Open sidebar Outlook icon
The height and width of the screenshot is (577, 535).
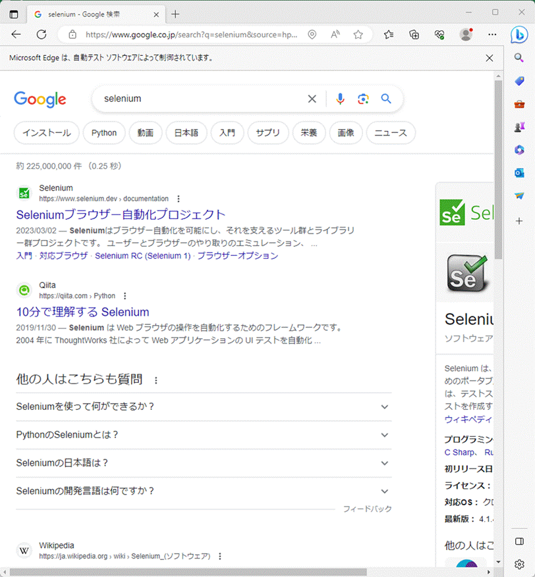519,173
